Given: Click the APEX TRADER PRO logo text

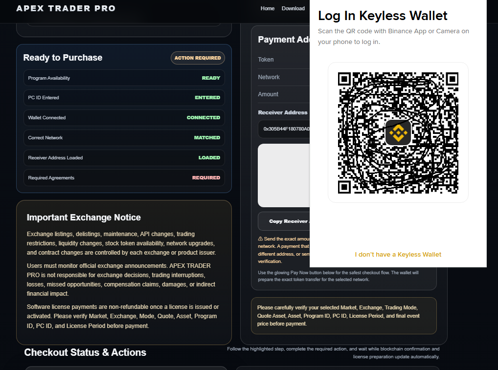Looking at the screenshot, I should (x=66, y=9).
